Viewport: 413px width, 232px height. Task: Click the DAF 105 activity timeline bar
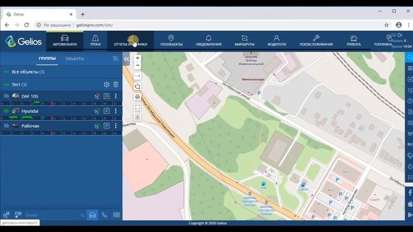pos(61,103)
